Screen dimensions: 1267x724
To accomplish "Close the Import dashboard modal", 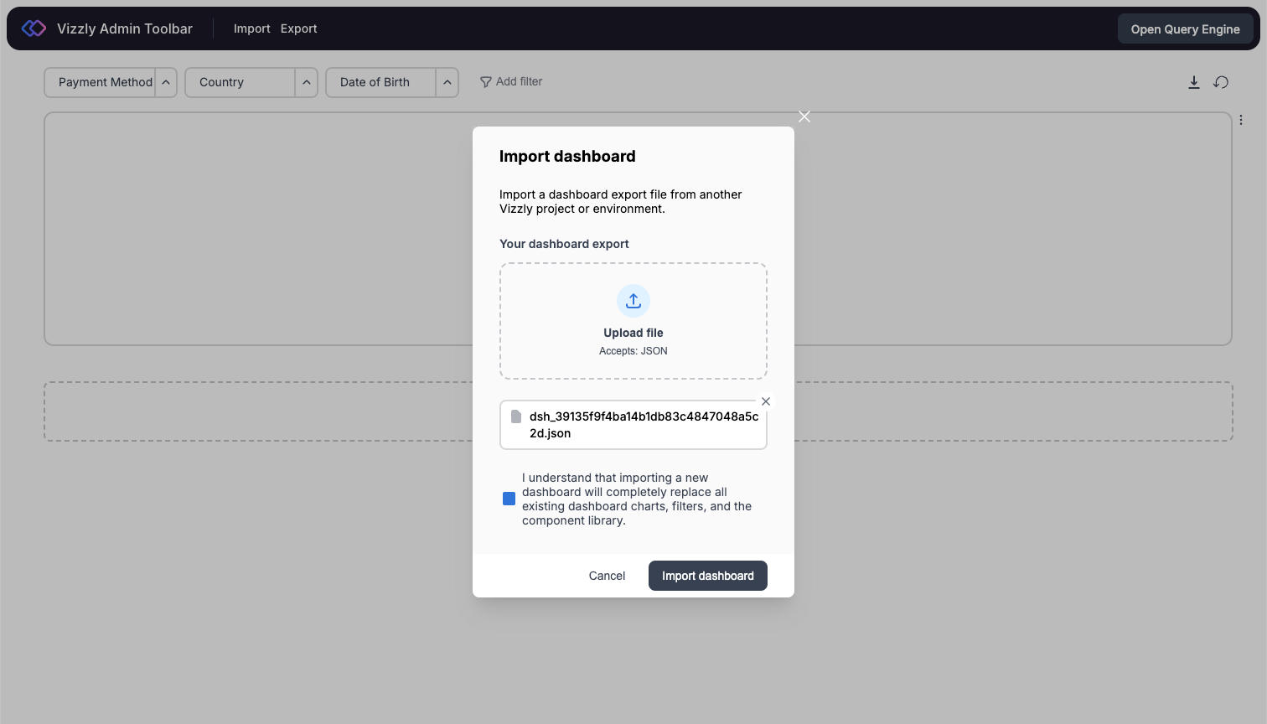I will click(x=804, y=116).
